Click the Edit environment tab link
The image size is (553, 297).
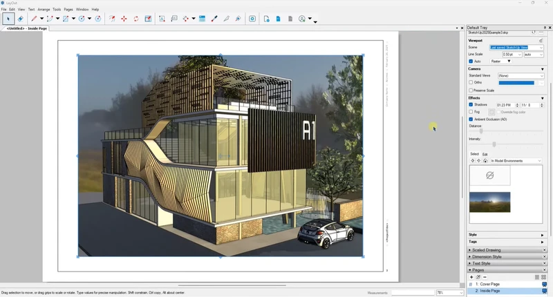click(x=485, y=154)
